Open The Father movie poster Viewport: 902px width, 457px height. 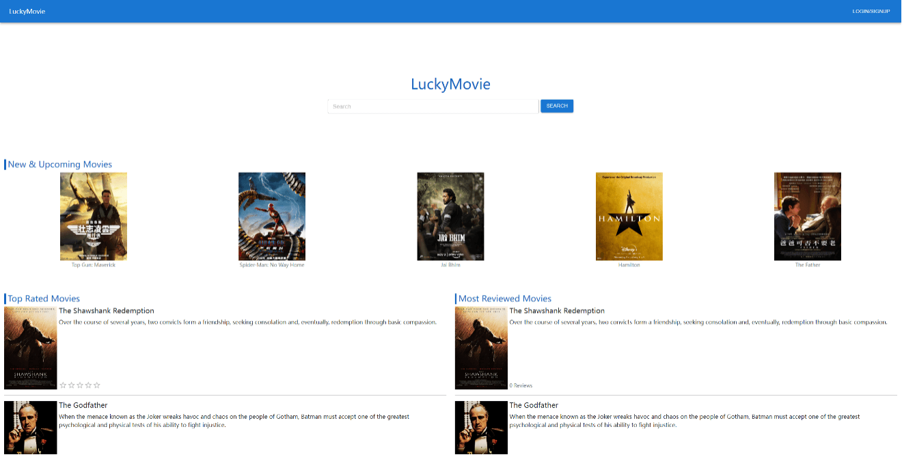[x=808, y=216]
